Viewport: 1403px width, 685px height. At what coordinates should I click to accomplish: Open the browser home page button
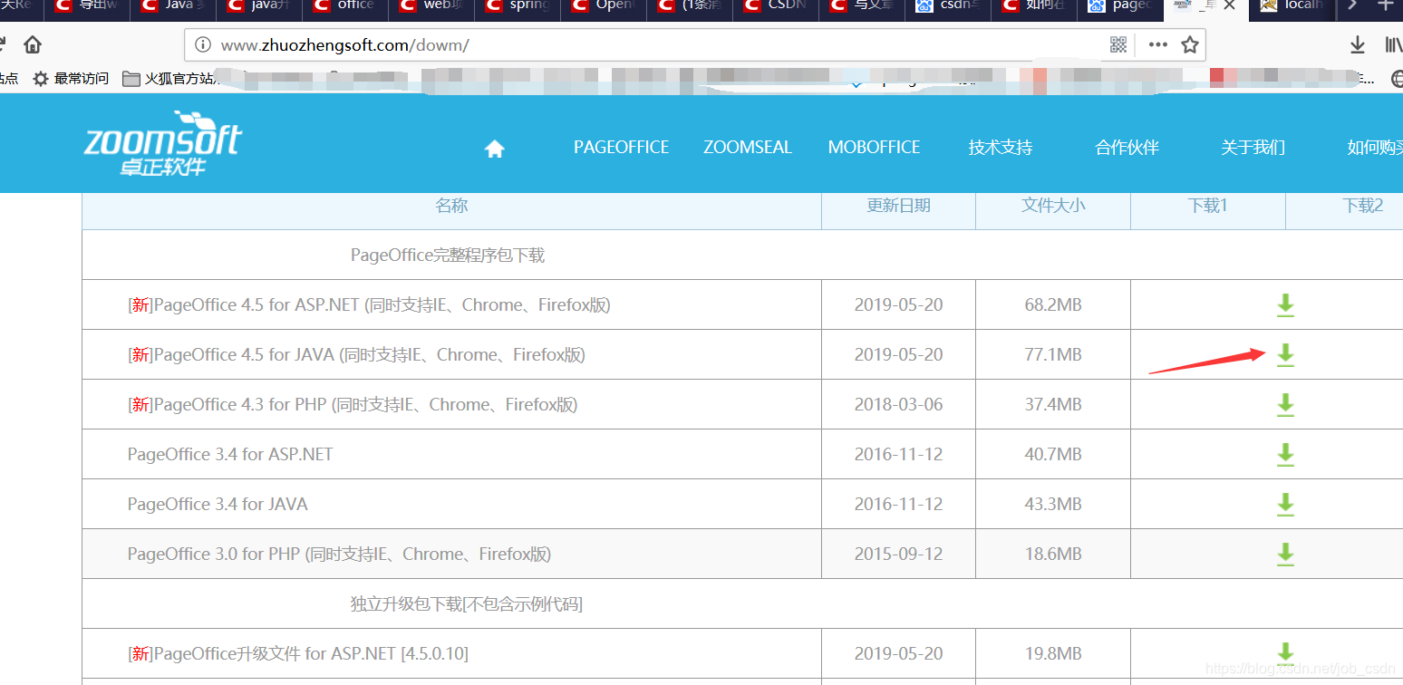33,44
